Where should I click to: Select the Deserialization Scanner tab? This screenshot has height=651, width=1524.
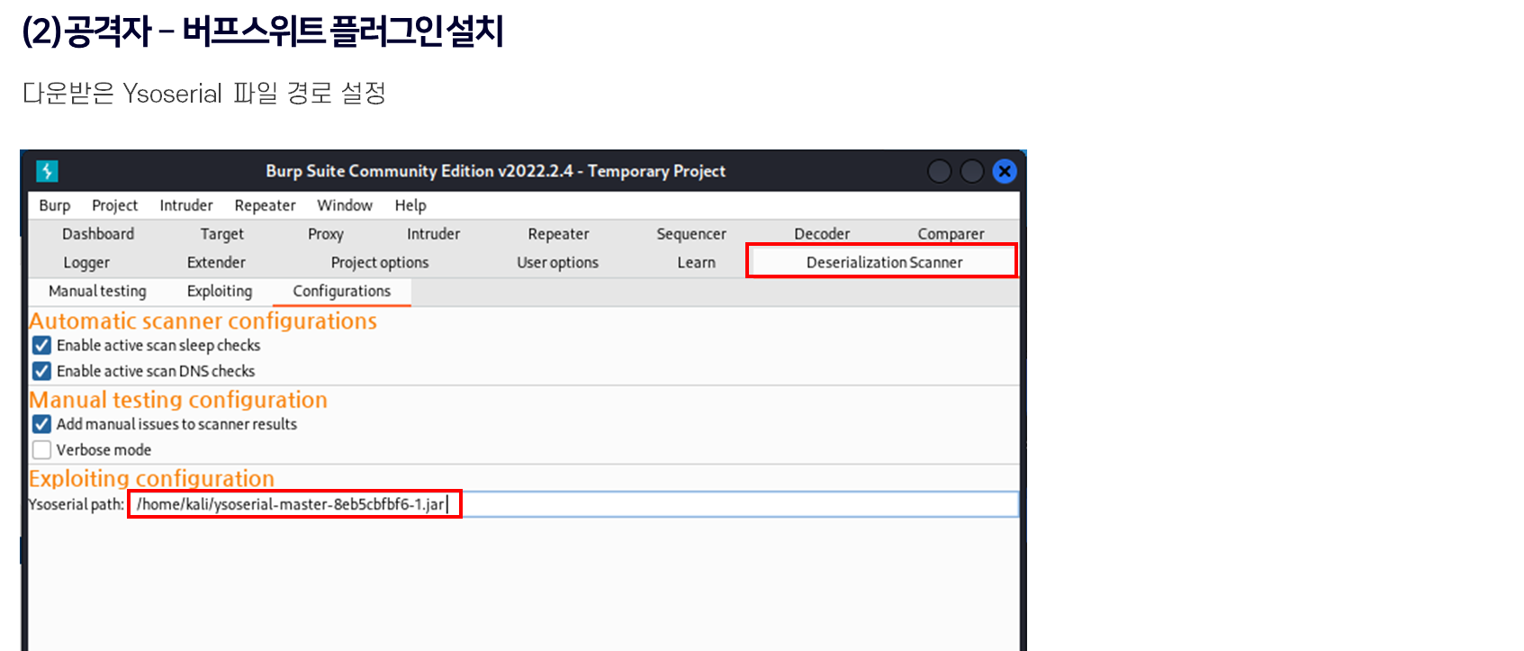(x=884, y=262)
